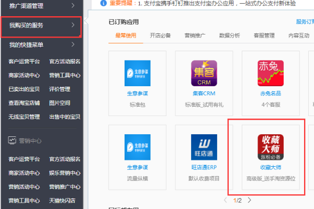
Task: Open 已卖出的宝贝 in sidebar
Action: point(24,89)
